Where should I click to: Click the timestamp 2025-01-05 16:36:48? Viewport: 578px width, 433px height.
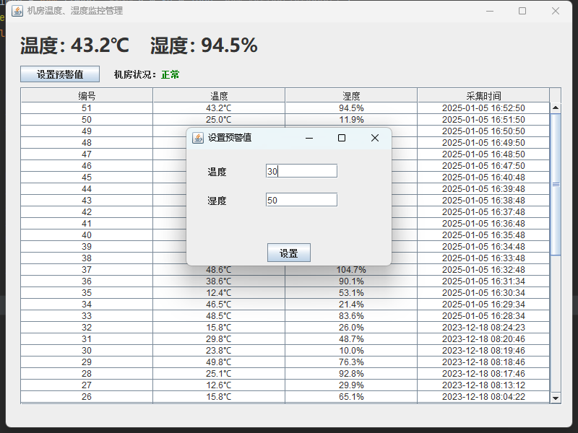(x=483, y=224)
